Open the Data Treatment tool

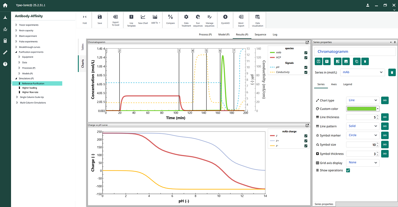186,20
